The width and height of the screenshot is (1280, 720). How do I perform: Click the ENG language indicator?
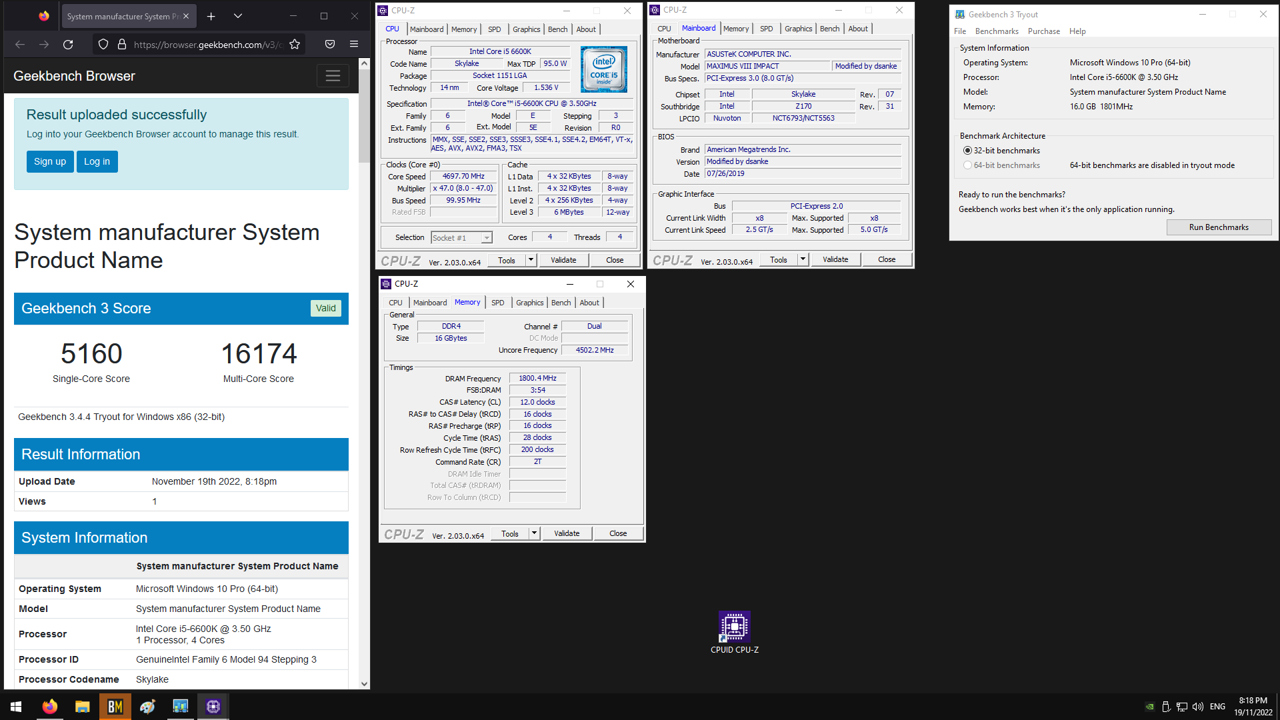click(x=1217, y=707)
